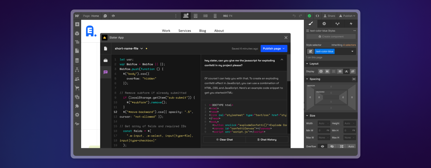Click the Height input field

tap(350, 123)
